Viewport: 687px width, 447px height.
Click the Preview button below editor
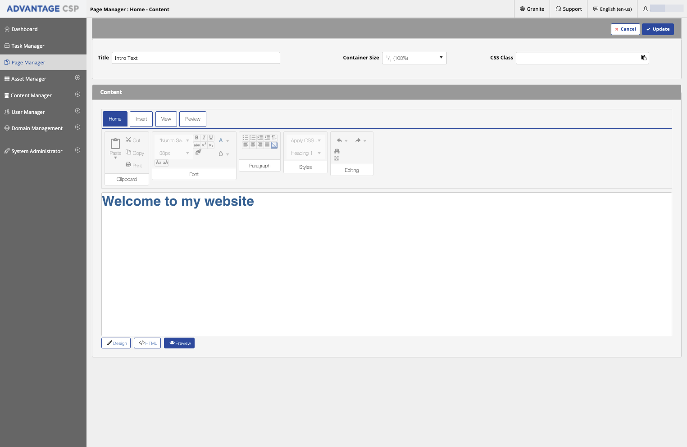(x=179, y=343)
